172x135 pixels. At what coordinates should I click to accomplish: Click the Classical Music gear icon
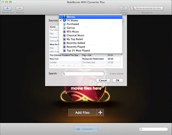[64, 35]
